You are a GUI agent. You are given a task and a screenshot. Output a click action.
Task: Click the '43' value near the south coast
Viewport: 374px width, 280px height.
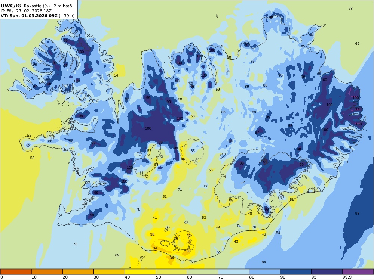(236, 242)
